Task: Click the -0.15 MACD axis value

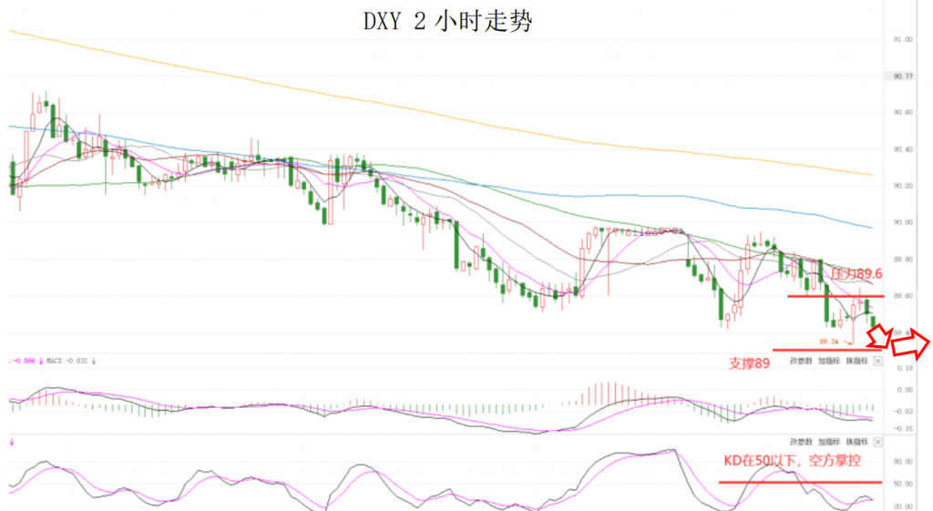Action: [903, 428]
